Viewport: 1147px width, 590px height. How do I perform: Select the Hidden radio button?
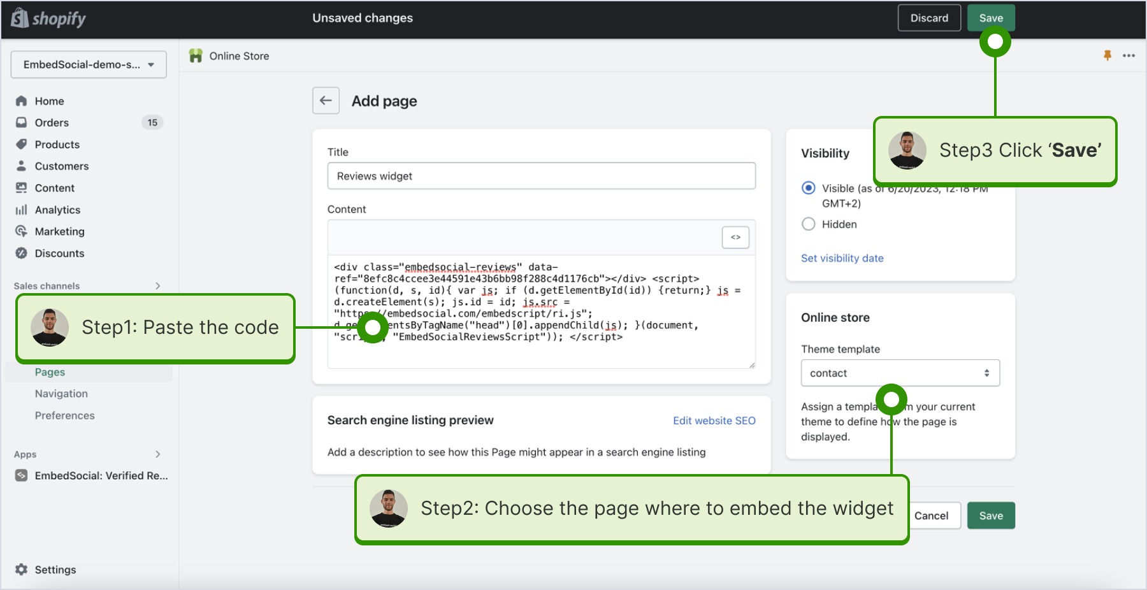(x=808, y=224)
